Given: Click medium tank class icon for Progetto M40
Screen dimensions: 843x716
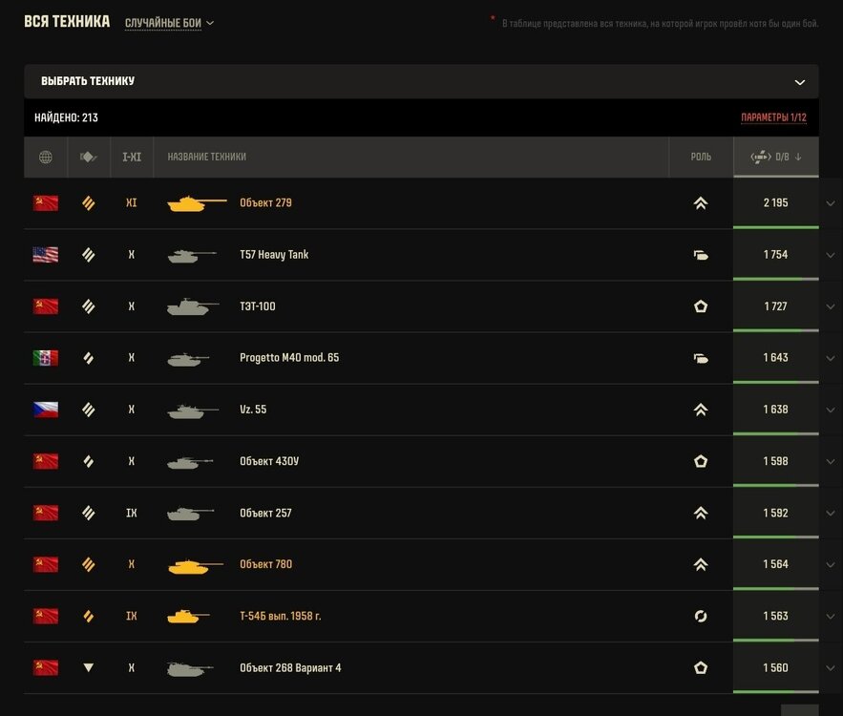Looking at the screenshot, I should [89, 358].
